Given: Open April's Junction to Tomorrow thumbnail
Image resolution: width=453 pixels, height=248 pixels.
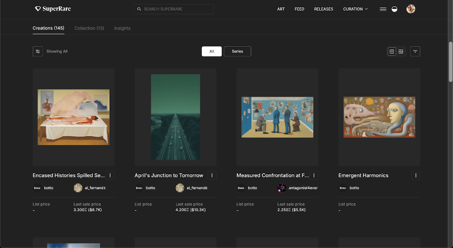Looking at the screenshot, I should pyautogui.click(x=175, y=117).
